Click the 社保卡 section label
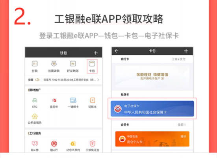This screenshot has height=158, width=217. (x=125, y=95)
